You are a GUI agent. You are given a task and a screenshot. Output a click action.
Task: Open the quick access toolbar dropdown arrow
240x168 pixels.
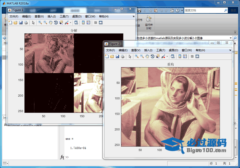point(182,10)
